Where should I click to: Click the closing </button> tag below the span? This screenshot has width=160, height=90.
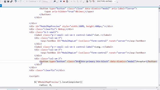click(45, 14)
